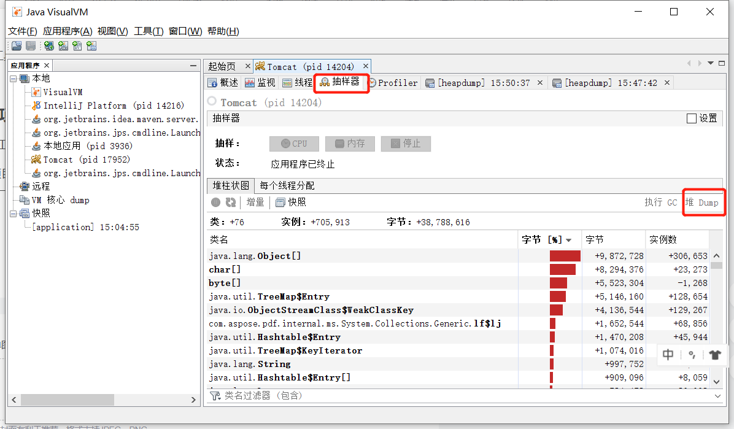Click the save application snapshots toolbar icon
The height and width of the screenshot is (429, 734).
[30, 45]
